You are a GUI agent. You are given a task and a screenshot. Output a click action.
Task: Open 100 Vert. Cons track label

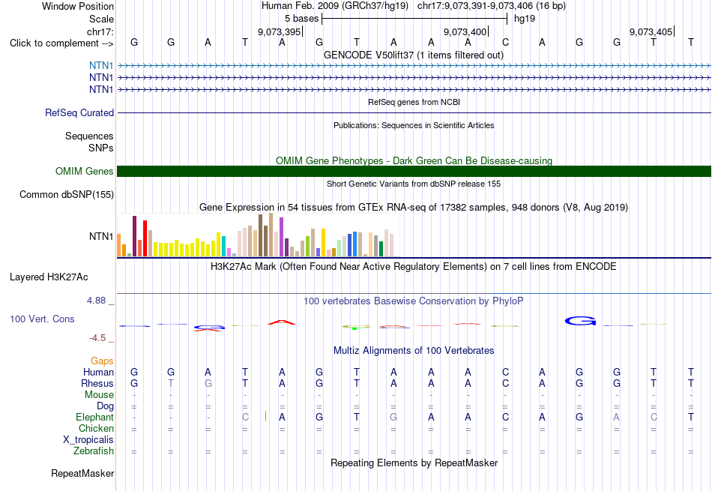pos(42,319)
